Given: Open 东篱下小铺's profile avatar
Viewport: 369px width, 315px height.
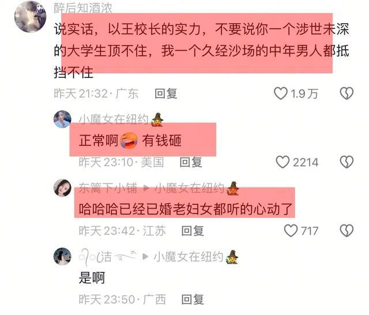Looking at the screenshot, I should point(62,187).
